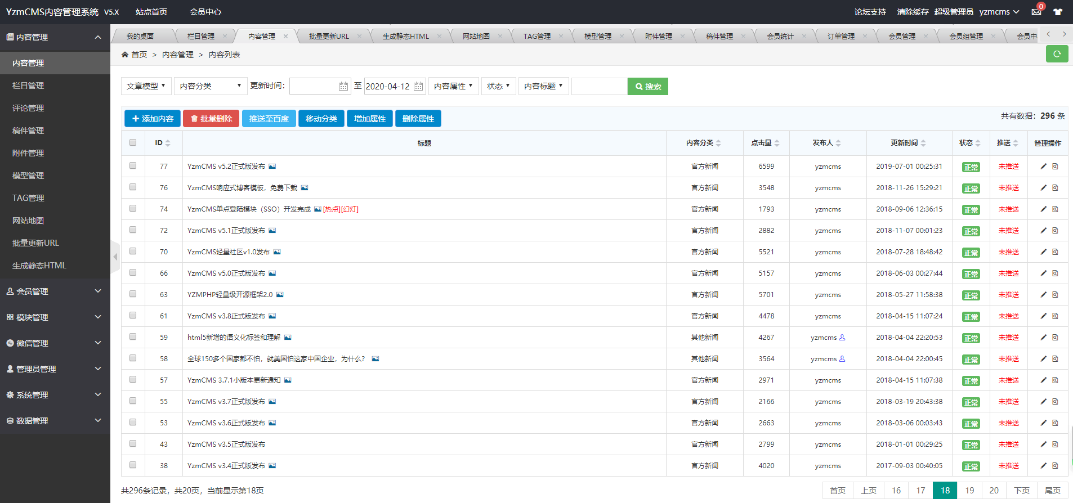The image size is (1073, 503).
Task: Open yzmcms user dropdown in header
Action: [x=999, y=12]
